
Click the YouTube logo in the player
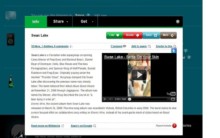[x=171, y=94]
